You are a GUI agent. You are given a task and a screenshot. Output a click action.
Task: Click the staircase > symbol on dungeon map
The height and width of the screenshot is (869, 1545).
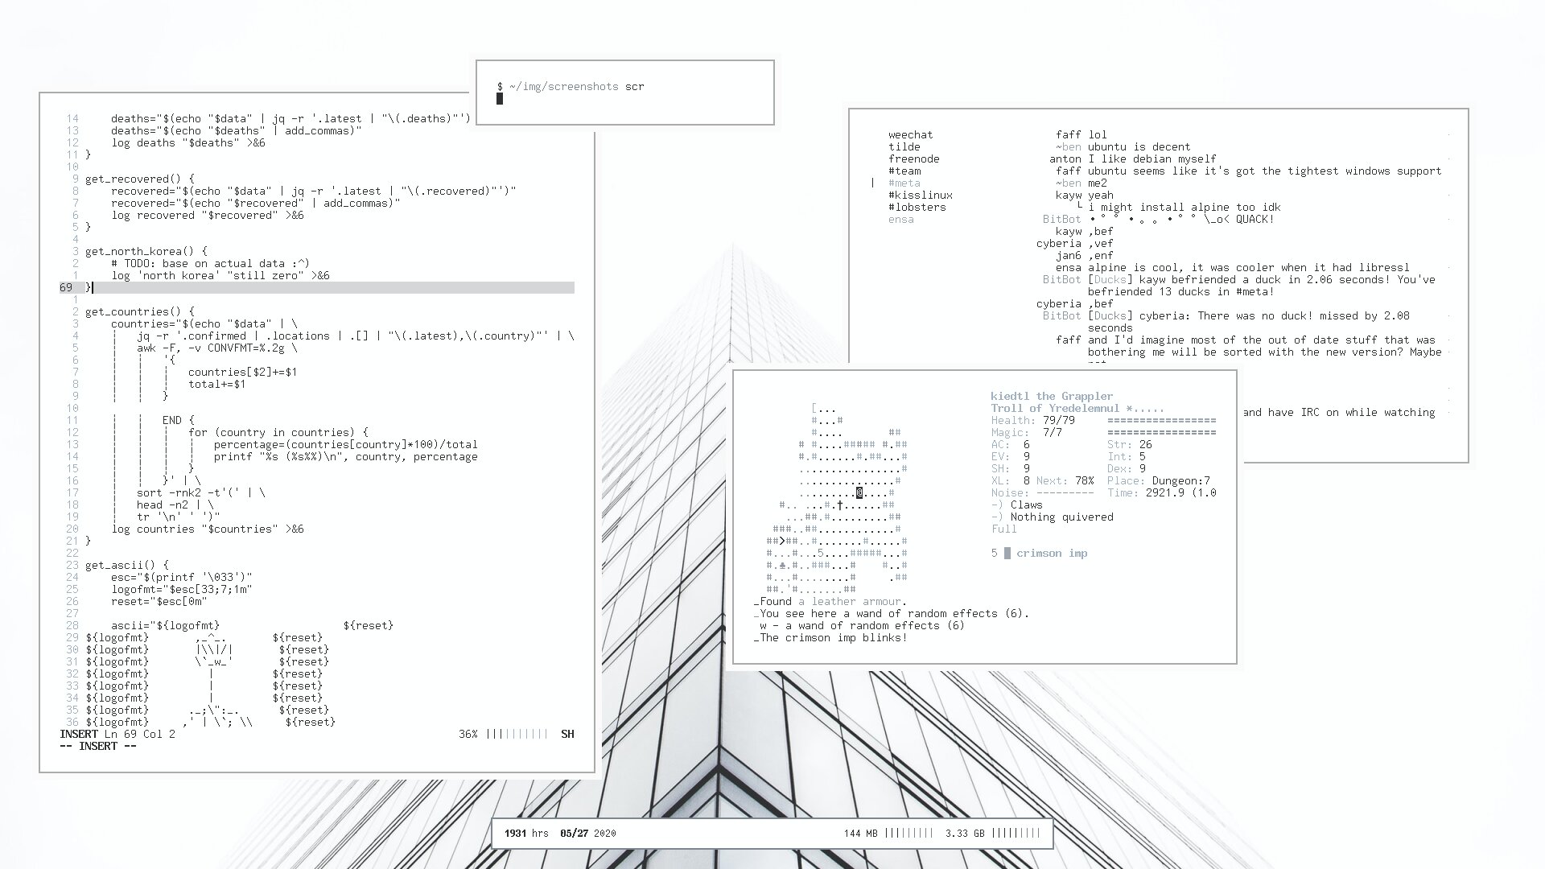click(x=782, y=541)
